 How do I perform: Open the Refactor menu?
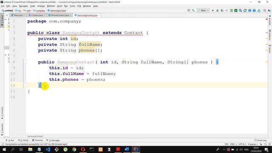(x=51, y=6)
